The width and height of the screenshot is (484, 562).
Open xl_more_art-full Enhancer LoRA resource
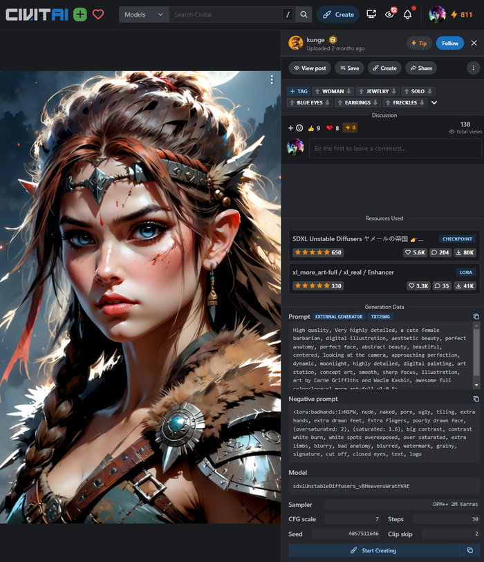(x=384, y=279)
